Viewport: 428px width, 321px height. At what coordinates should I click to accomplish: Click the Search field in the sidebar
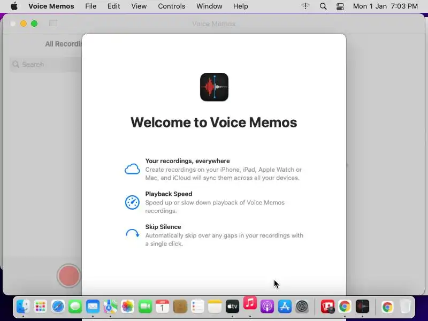coord(46,64)
